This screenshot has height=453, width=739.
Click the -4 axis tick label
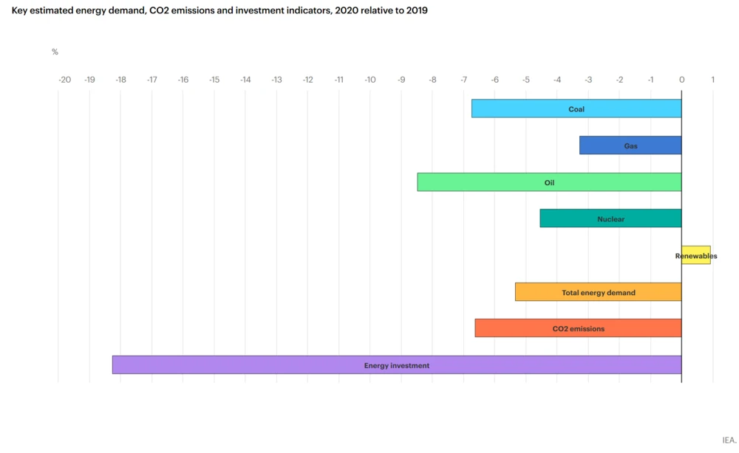[557, 80]
